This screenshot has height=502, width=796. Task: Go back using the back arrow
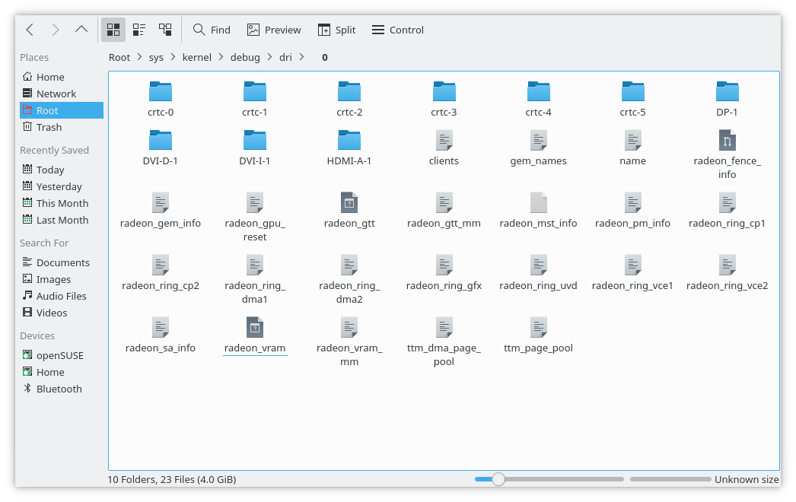(x=30, y=30)
